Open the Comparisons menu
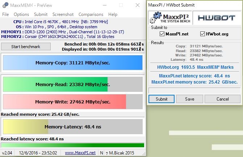 [91, 14]
